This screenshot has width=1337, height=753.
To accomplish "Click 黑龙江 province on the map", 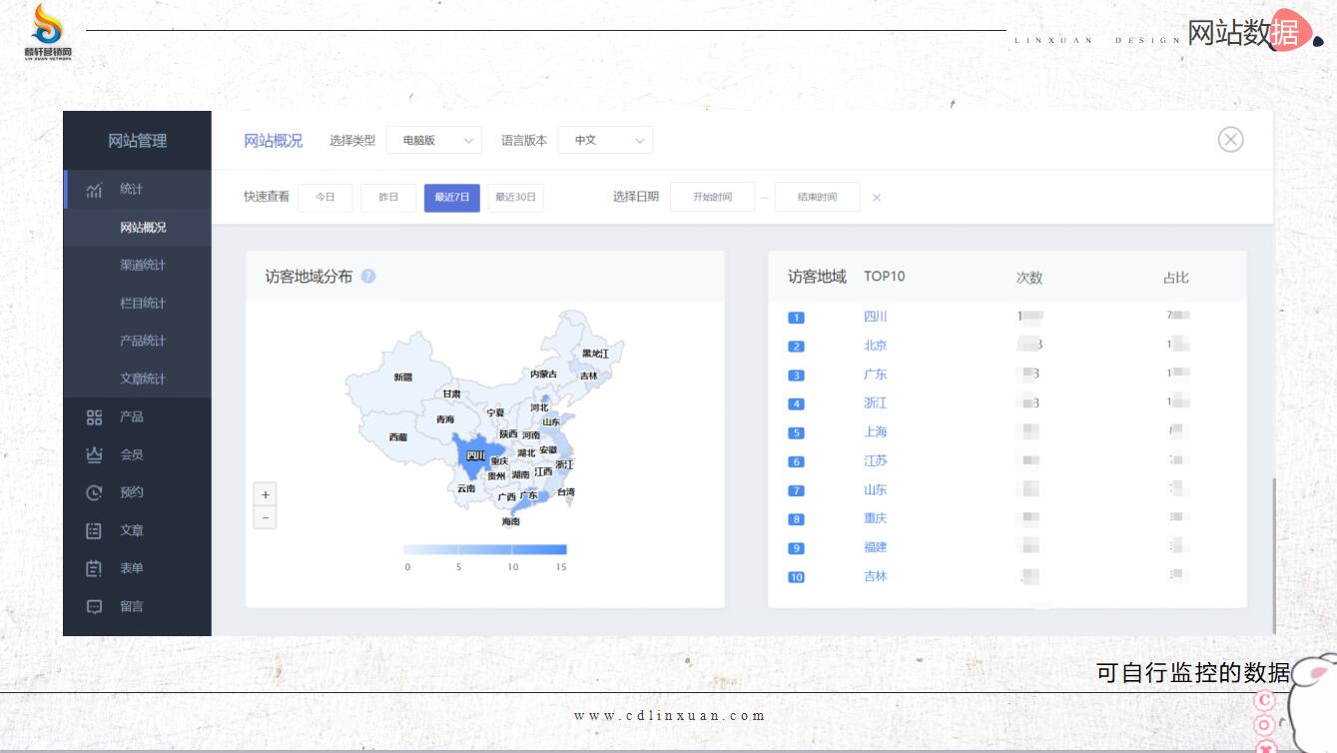I will coord(595,354).
